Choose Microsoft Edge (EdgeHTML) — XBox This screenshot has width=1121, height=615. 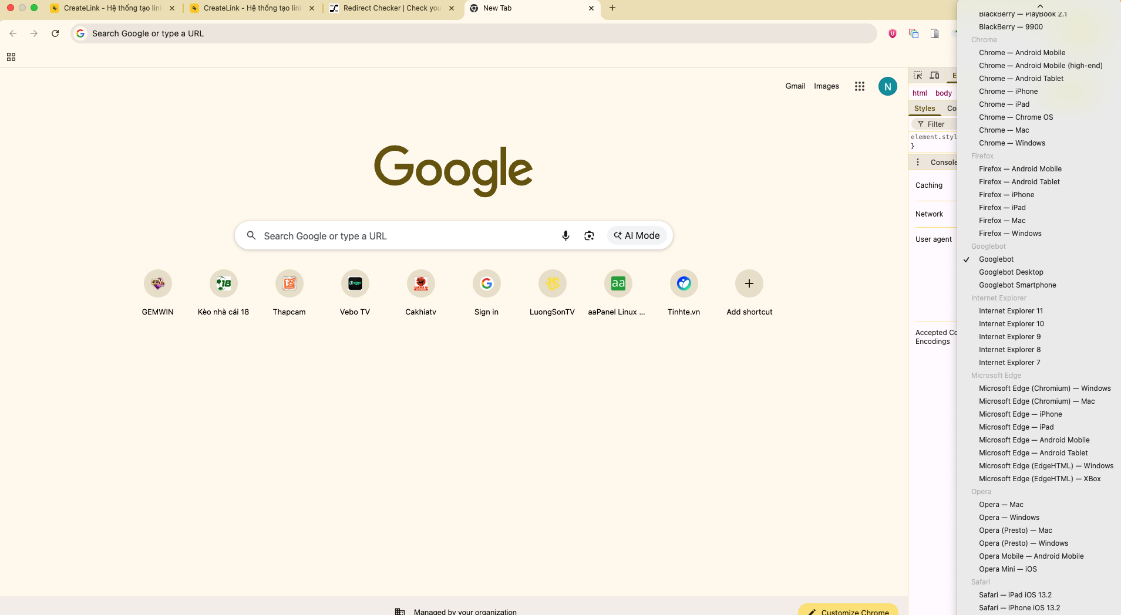[x=1039, y=479]
